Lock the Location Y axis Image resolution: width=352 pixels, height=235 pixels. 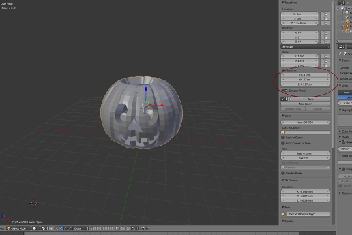click(325, 18)
